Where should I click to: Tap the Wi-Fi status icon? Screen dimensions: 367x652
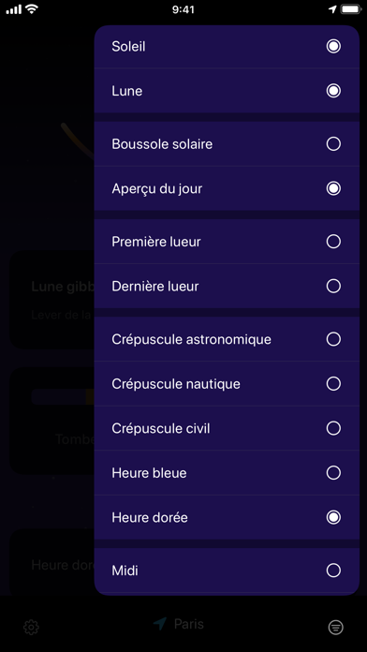[32, 9]
